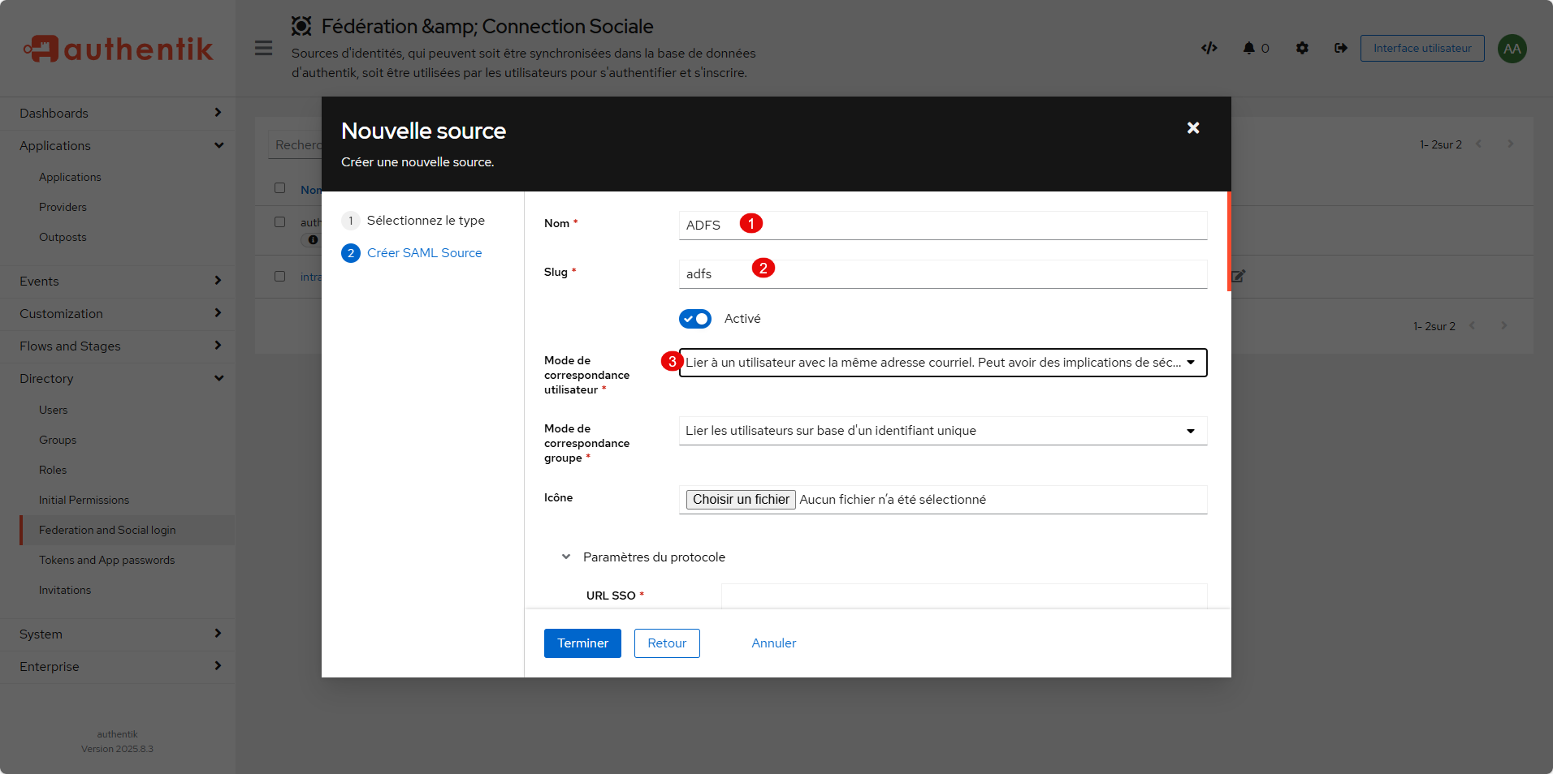Click the authentik logo
Image resolution: width=1553 pixels, height=774 pixels.
119,49
